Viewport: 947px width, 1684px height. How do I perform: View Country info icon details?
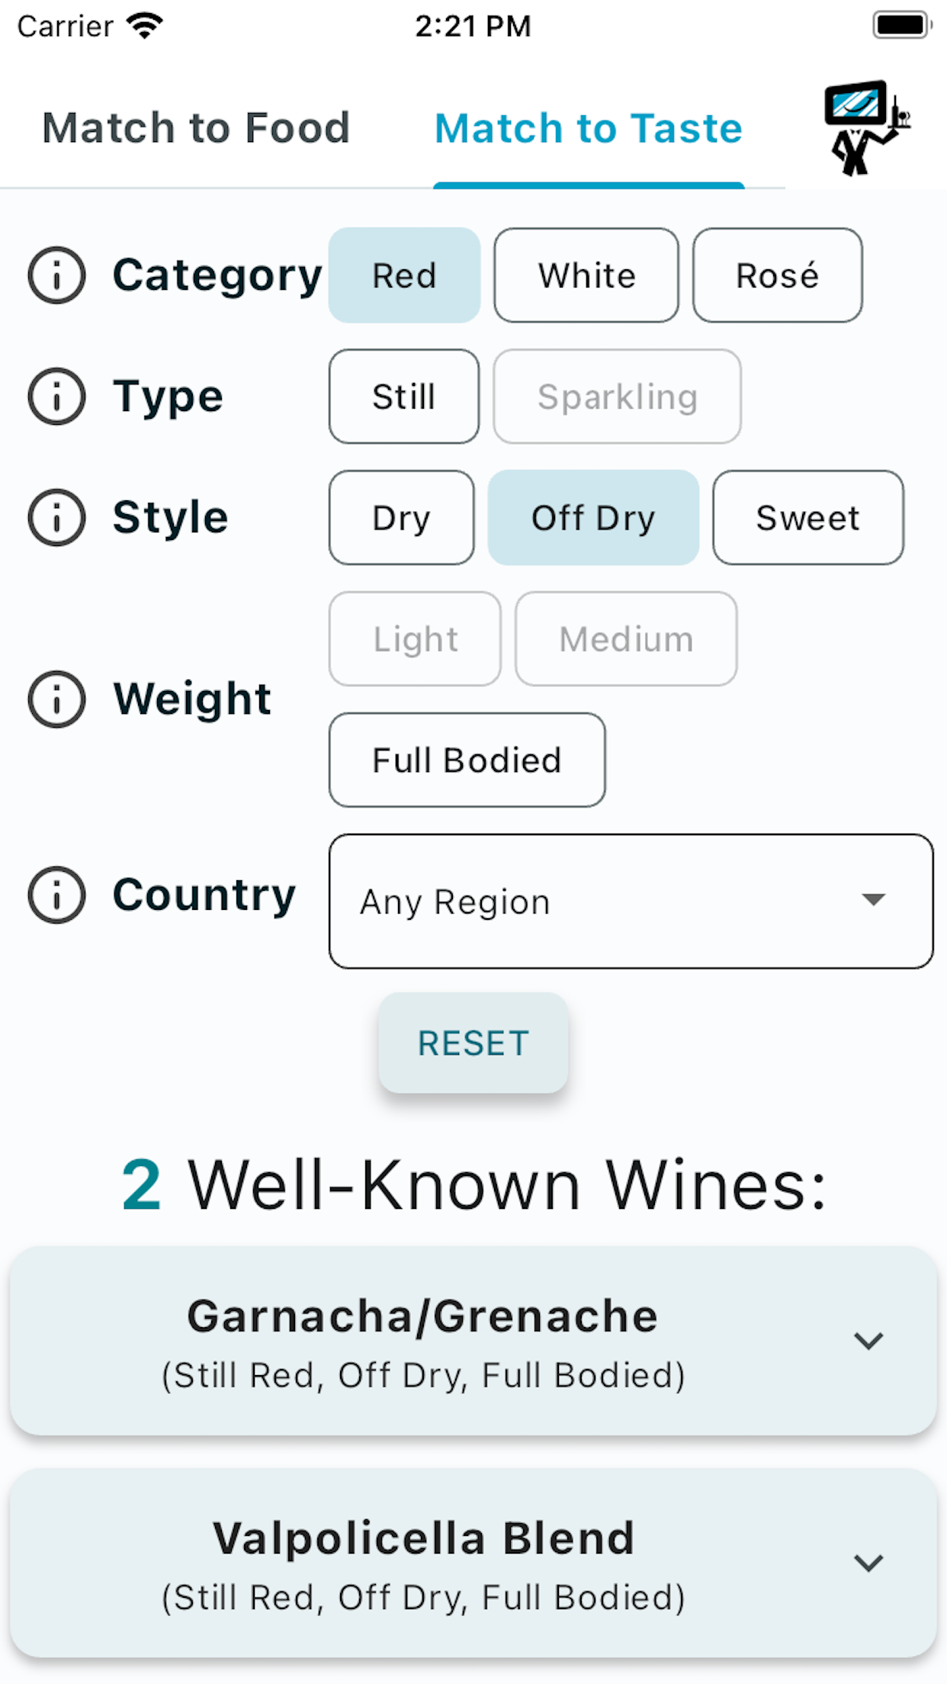click(x=56, y=895)
